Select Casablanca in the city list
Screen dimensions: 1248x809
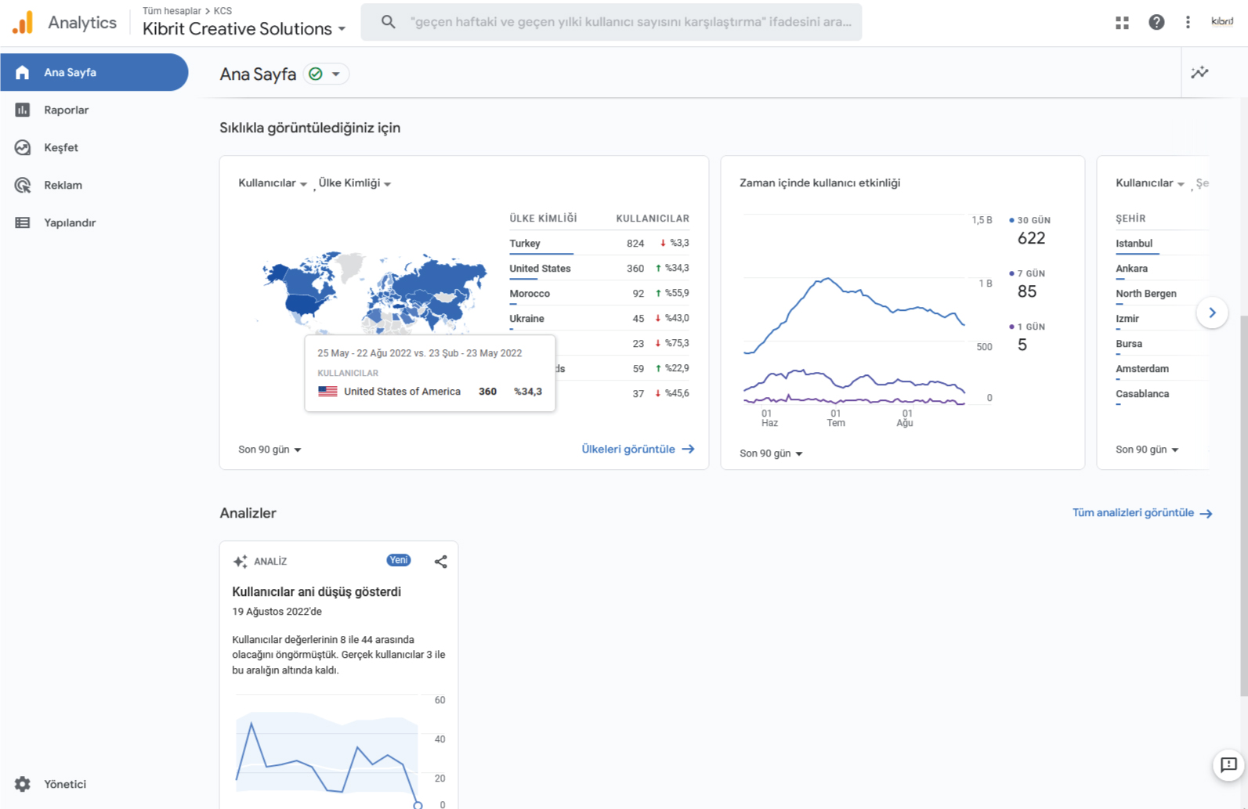coord(1141,394)
